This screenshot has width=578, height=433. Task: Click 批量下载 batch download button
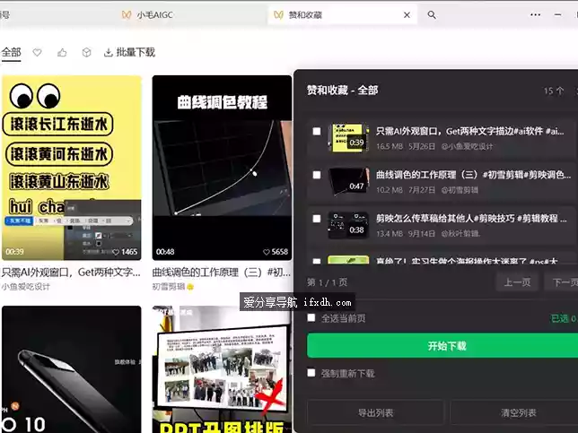tap(129, 52)
